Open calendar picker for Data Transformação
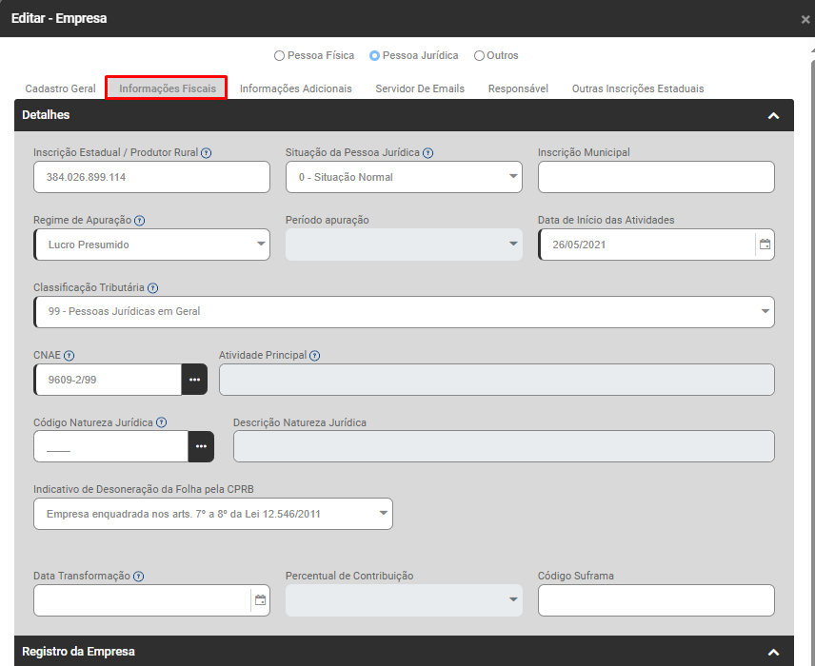 click(260, 600)
